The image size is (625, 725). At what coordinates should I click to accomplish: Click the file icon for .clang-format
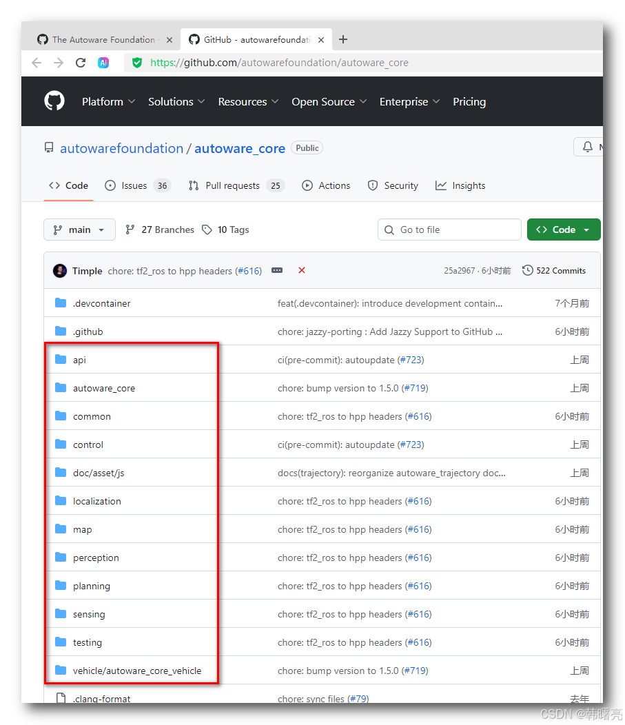61,697
